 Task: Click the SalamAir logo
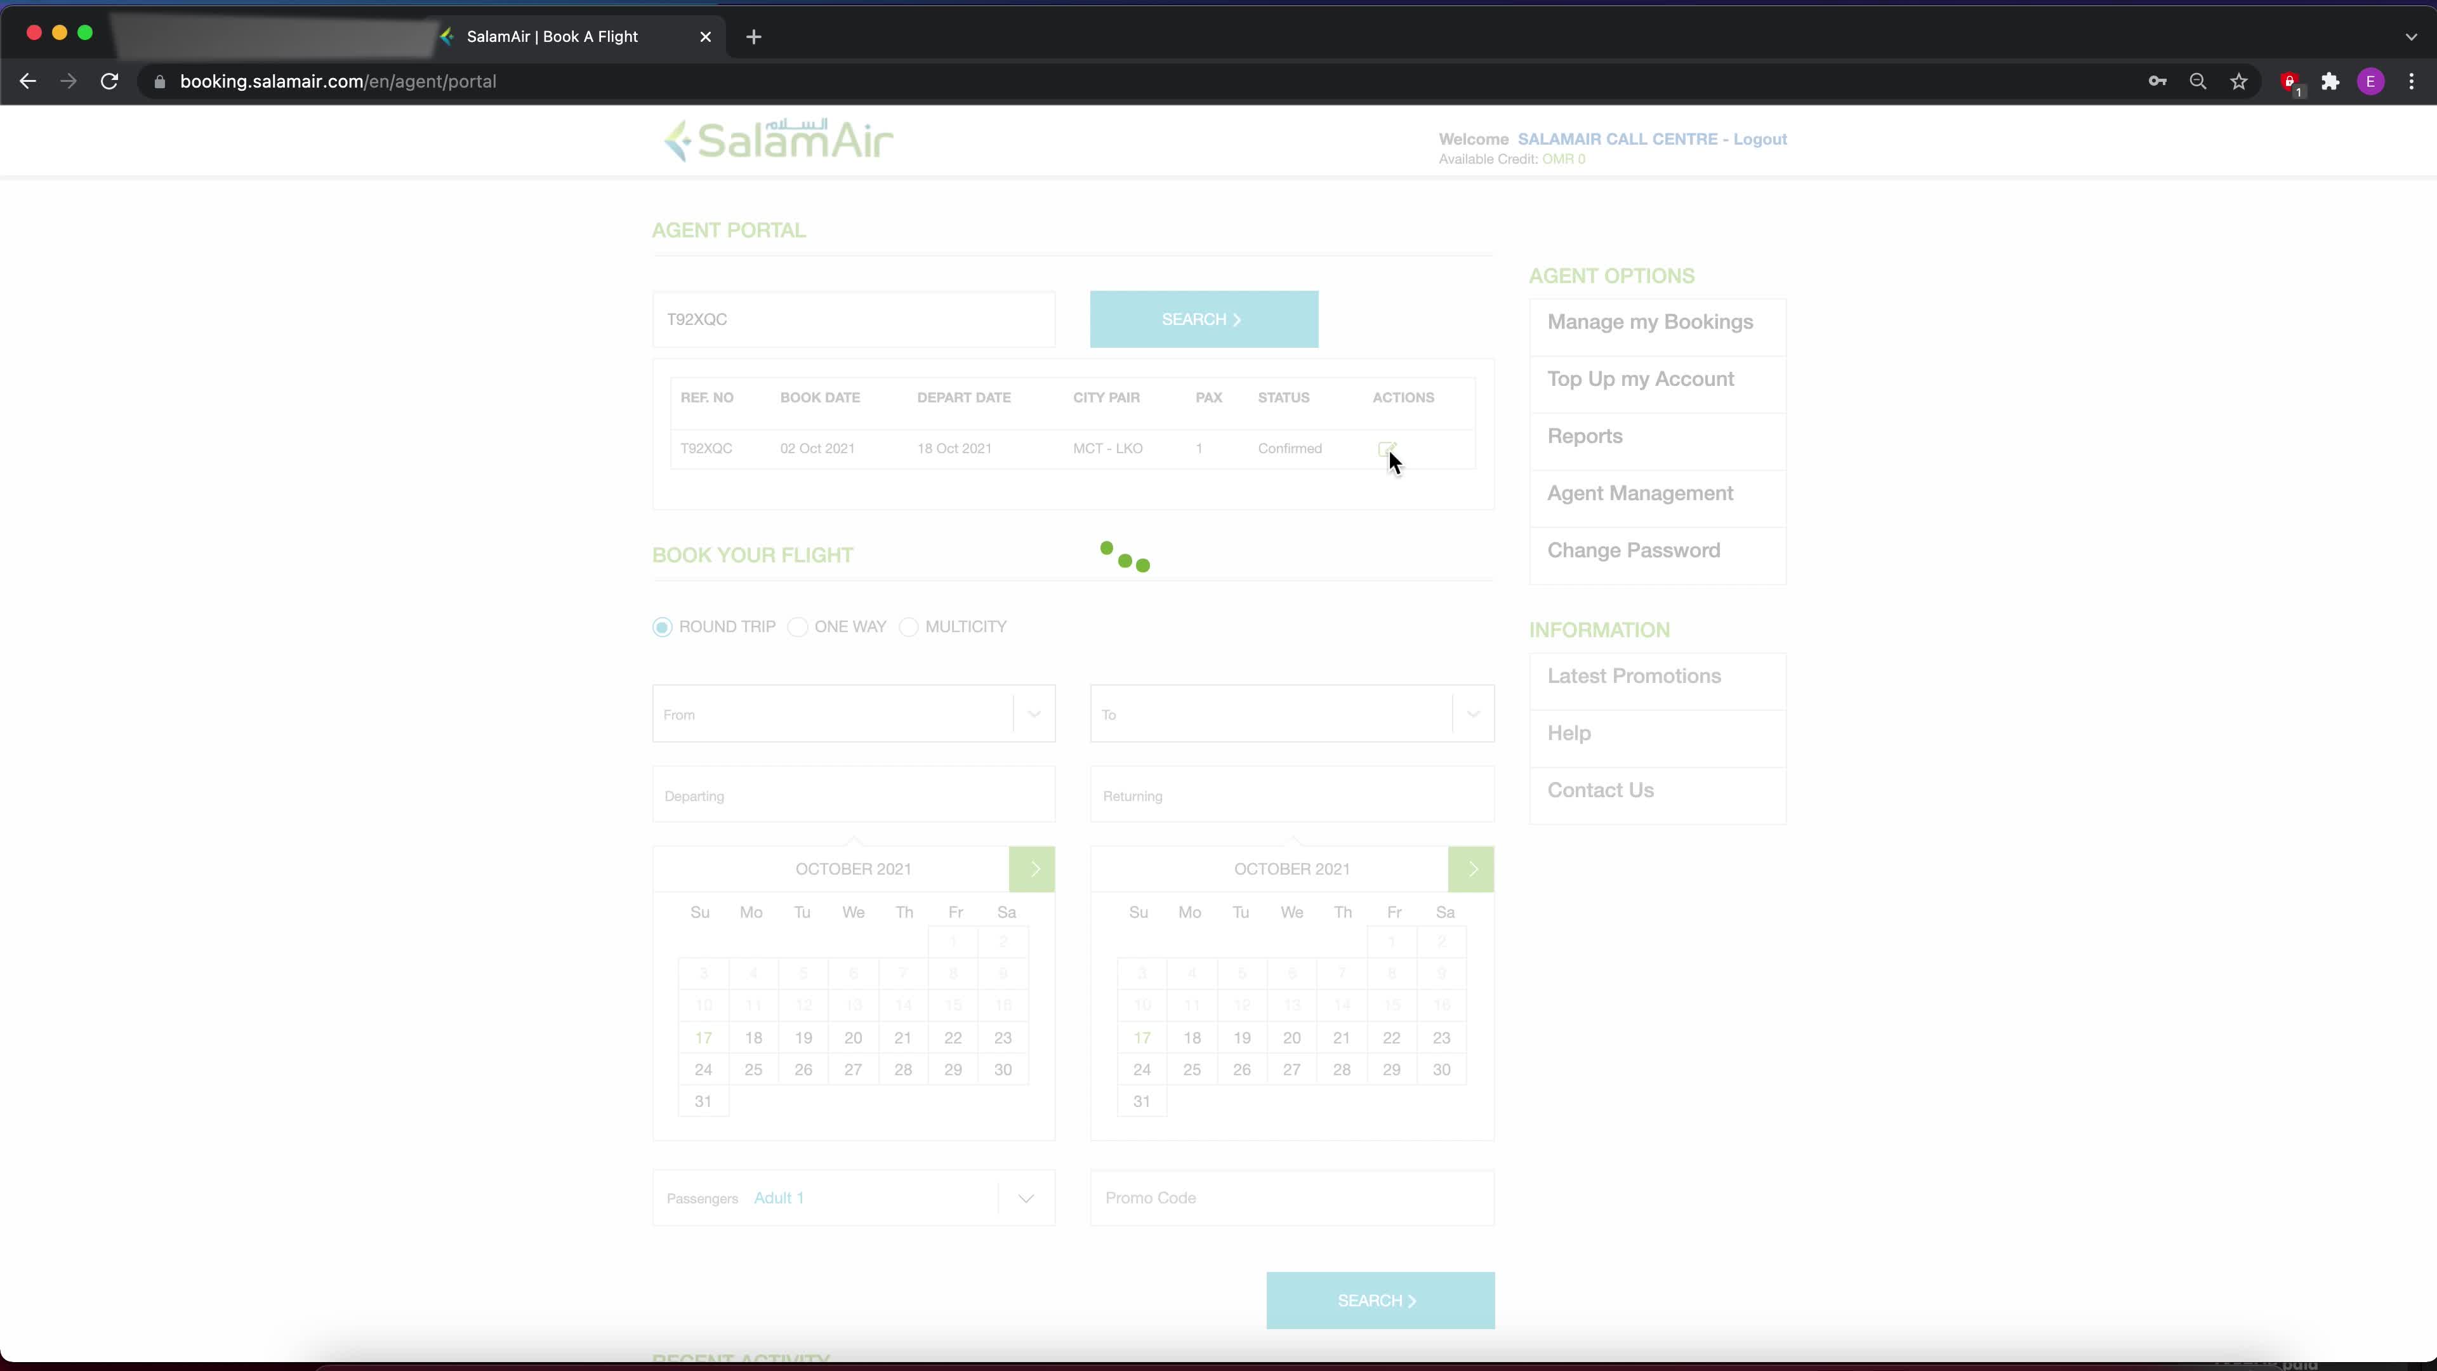(779, 140)
